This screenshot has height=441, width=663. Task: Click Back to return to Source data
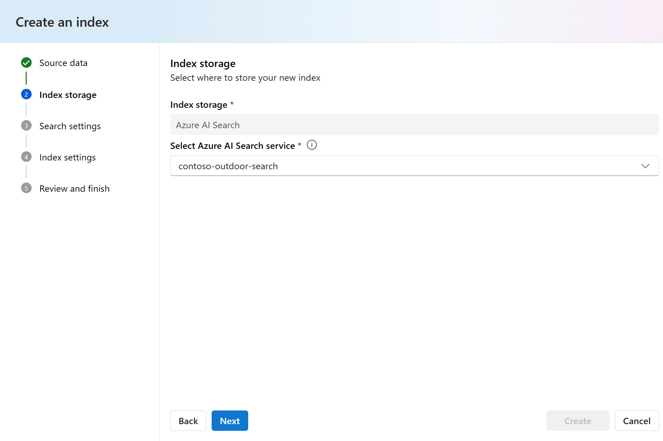[188, 420]
